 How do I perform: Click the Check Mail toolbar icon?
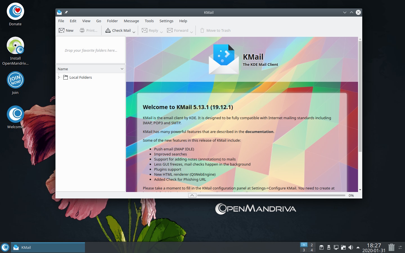[x=108, y=30]
